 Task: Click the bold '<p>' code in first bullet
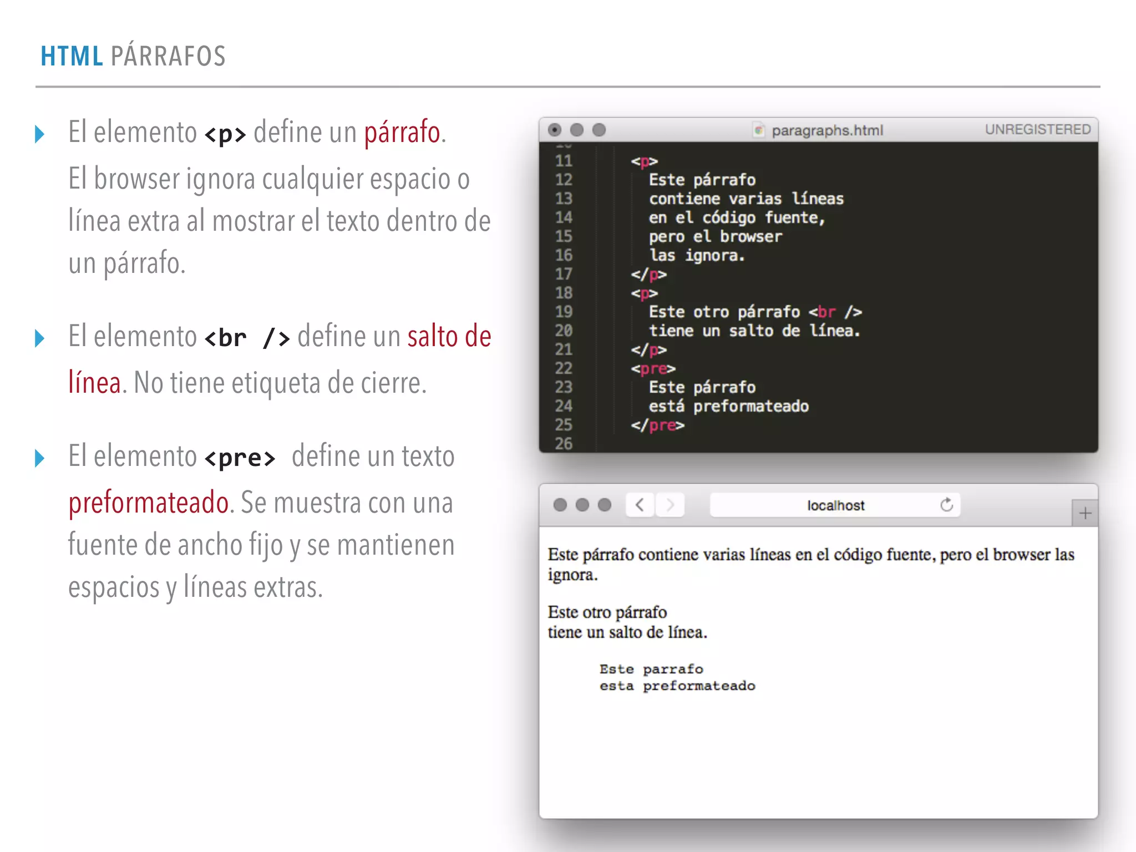(x=225, y=134)
